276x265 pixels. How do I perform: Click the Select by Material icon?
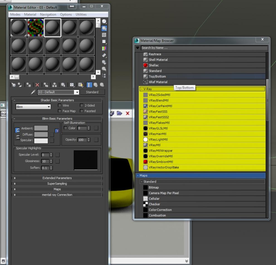click(x=104, y=69)
